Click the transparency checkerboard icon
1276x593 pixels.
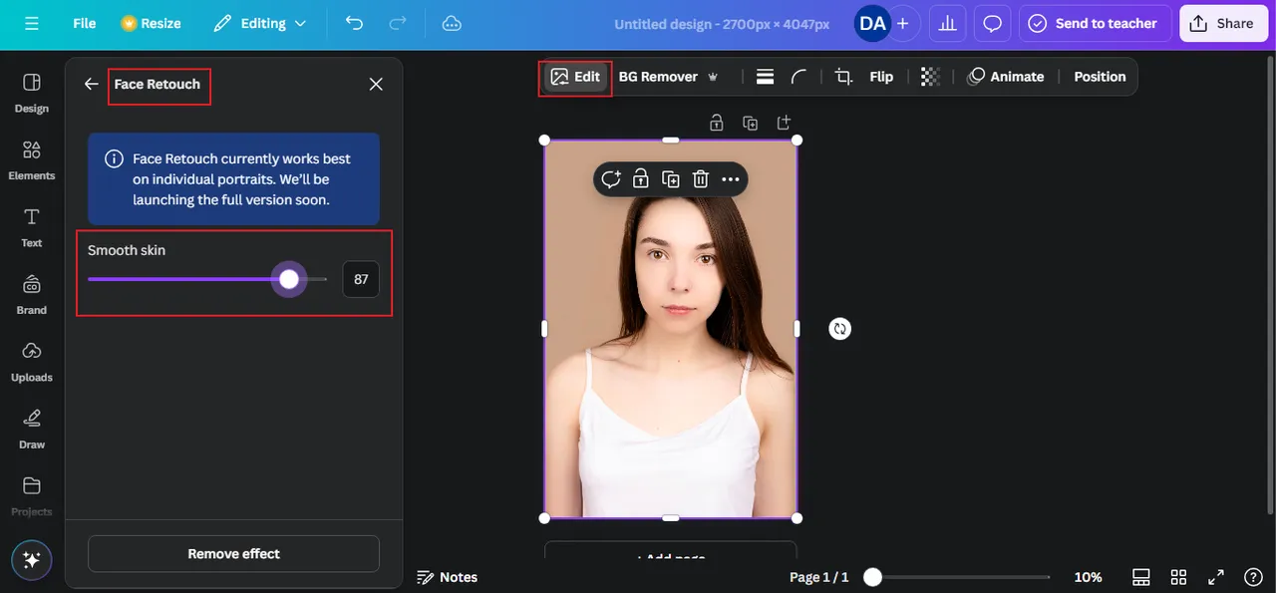tap(930, 77)
